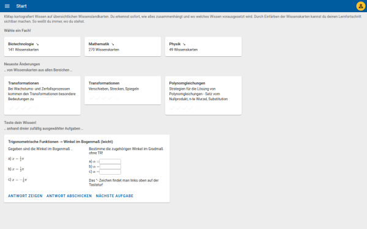This screenshot has width=367, height=229.
Task: Click the Start title in header
Action: (x=21, y=6)
